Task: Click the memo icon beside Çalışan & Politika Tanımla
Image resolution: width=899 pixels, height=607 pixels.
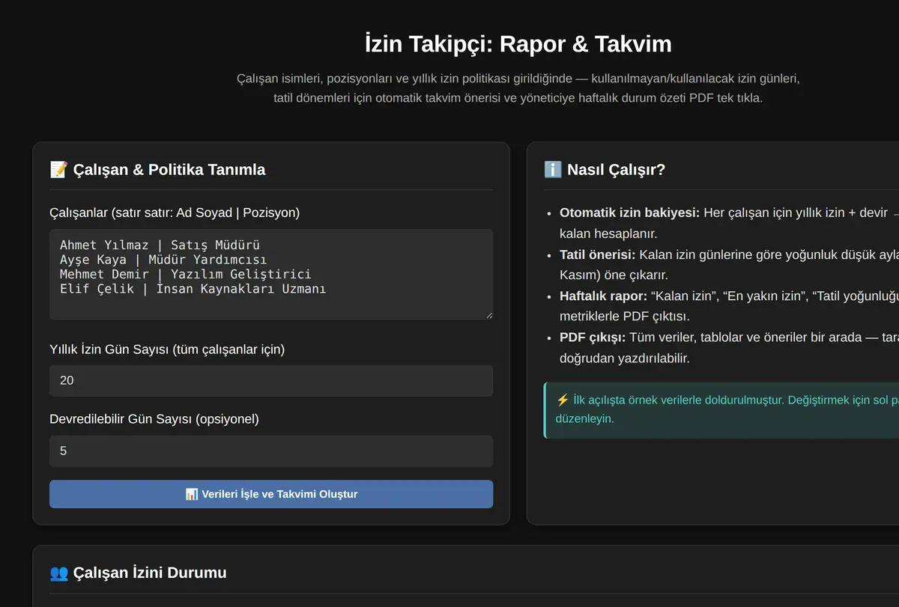Action: coord(58,170)
